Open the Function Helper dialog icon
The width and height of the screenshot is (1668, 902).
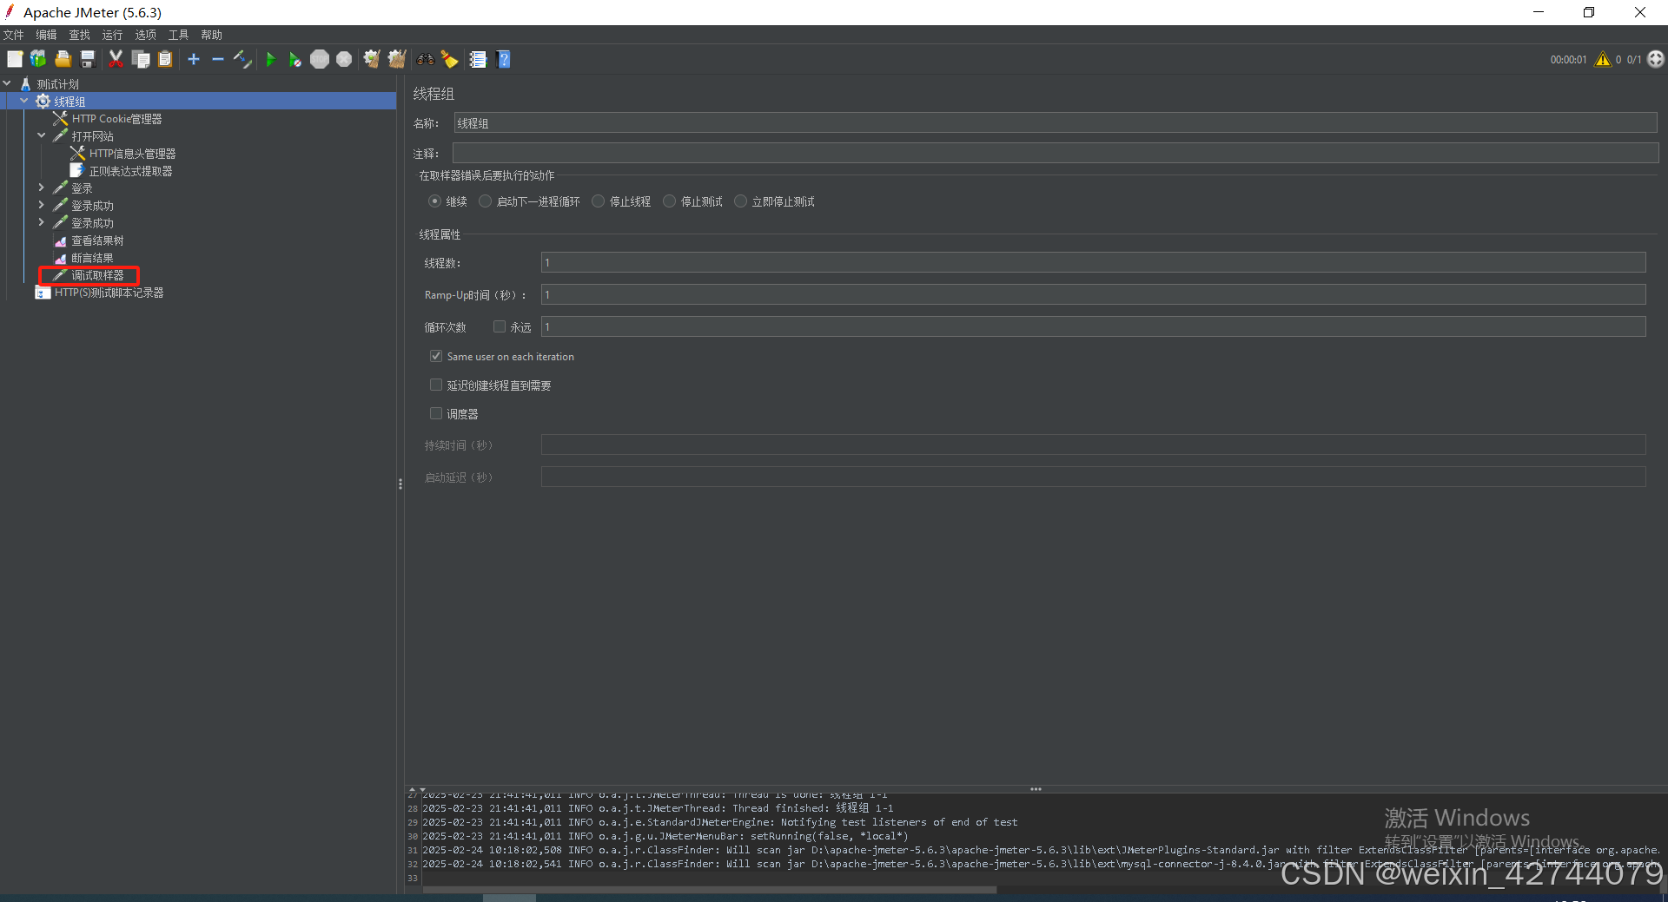click(x=478, y=59)
